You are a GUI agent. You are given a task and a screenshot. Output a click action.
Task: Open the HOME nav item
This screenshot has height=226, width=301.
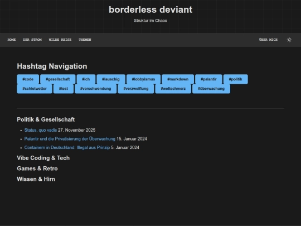(12, 40)
